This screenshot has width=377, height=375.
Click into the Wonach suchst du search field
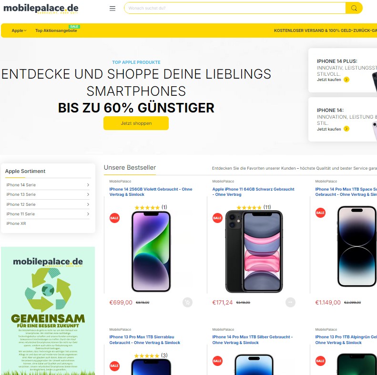(x=235, y=8)
